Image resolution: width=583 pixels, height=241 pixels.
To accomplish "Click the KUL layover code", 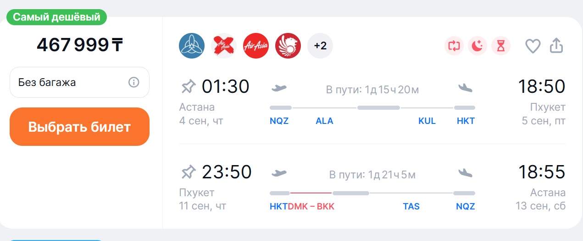I will [427, 121].
